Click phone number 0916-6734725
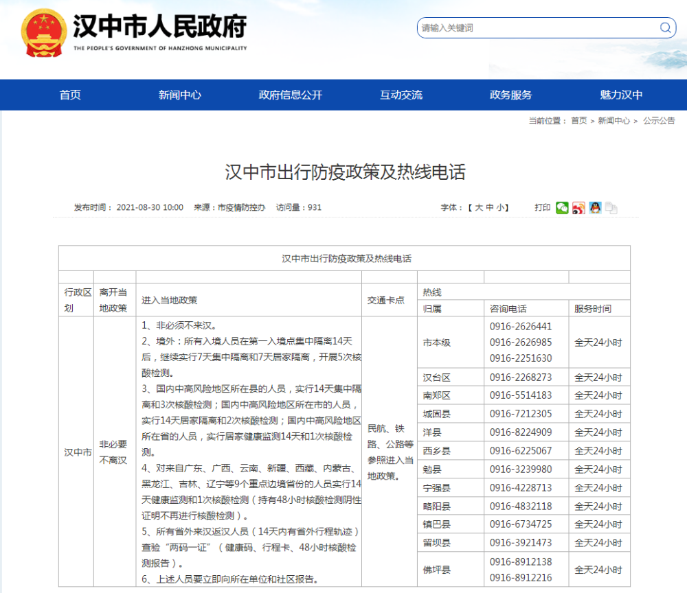This screenshot has width=687, height=593. (x=521, y=524)
